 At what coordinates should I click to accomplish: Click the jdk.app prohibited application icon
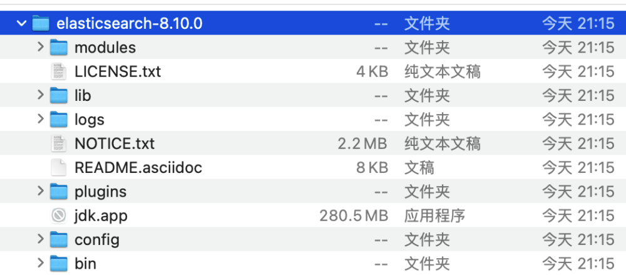58,215
